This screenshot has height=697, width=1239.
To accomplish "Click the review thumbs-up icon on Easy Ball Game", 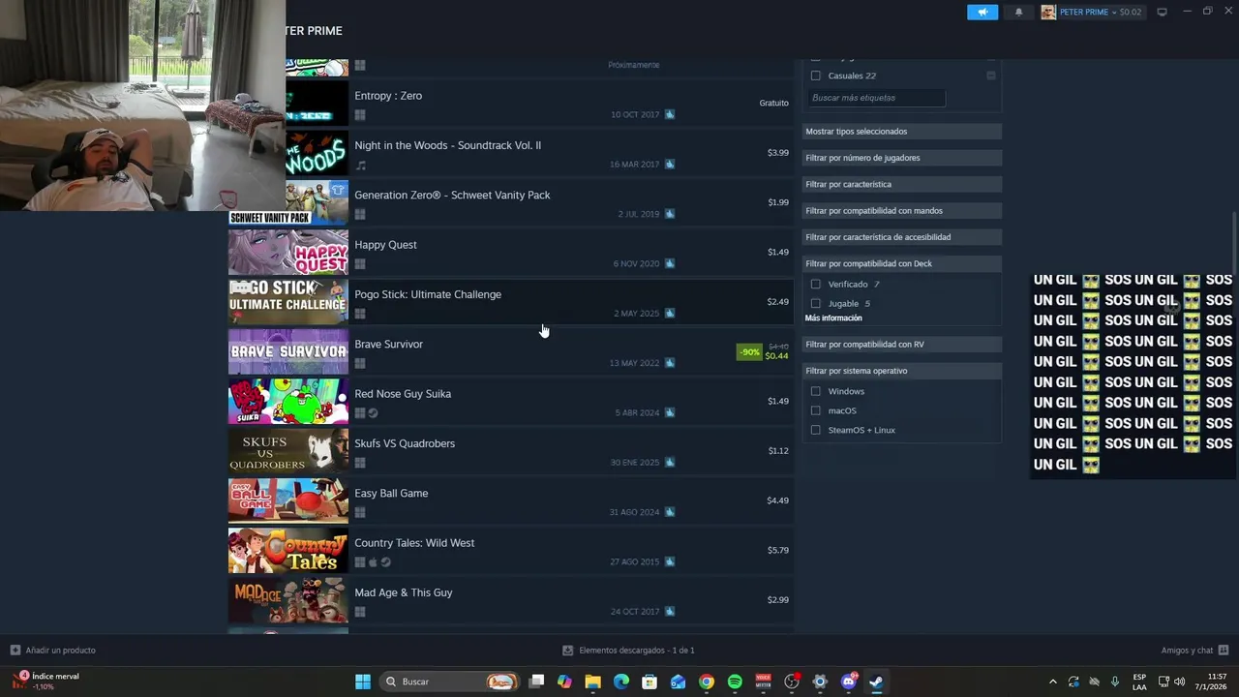I will (670, 512).
